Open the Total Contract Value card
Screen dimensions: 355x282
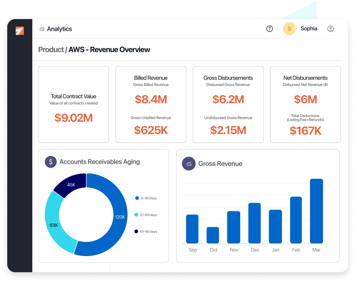74,104
